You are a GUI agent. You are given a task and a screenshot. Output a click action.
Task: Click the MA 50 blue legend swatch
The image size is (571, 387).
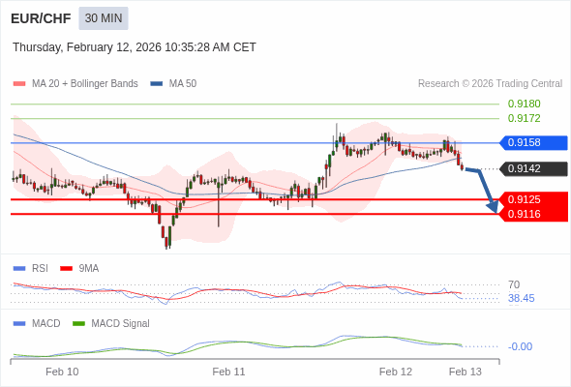click(x=157, y=84)
